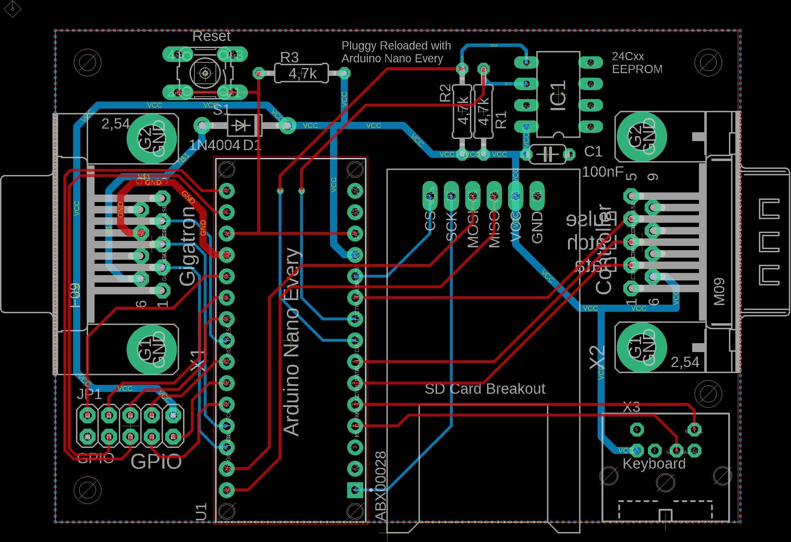Screen dimensions: 791x542
Task: Select the C1 100nF capacitor symbol
Action: 548,154
